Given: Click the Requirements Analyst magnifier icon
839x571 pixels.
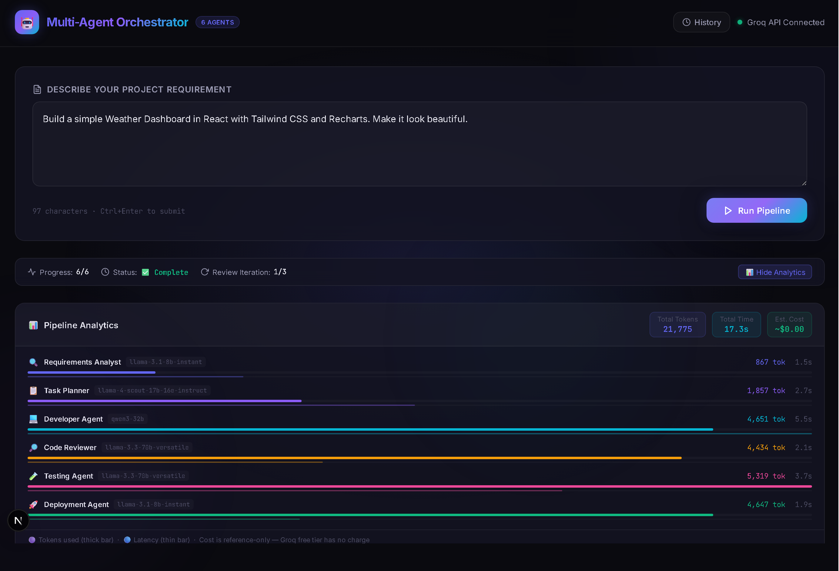Looking at the screenshot, I should (x=33, y=362).
